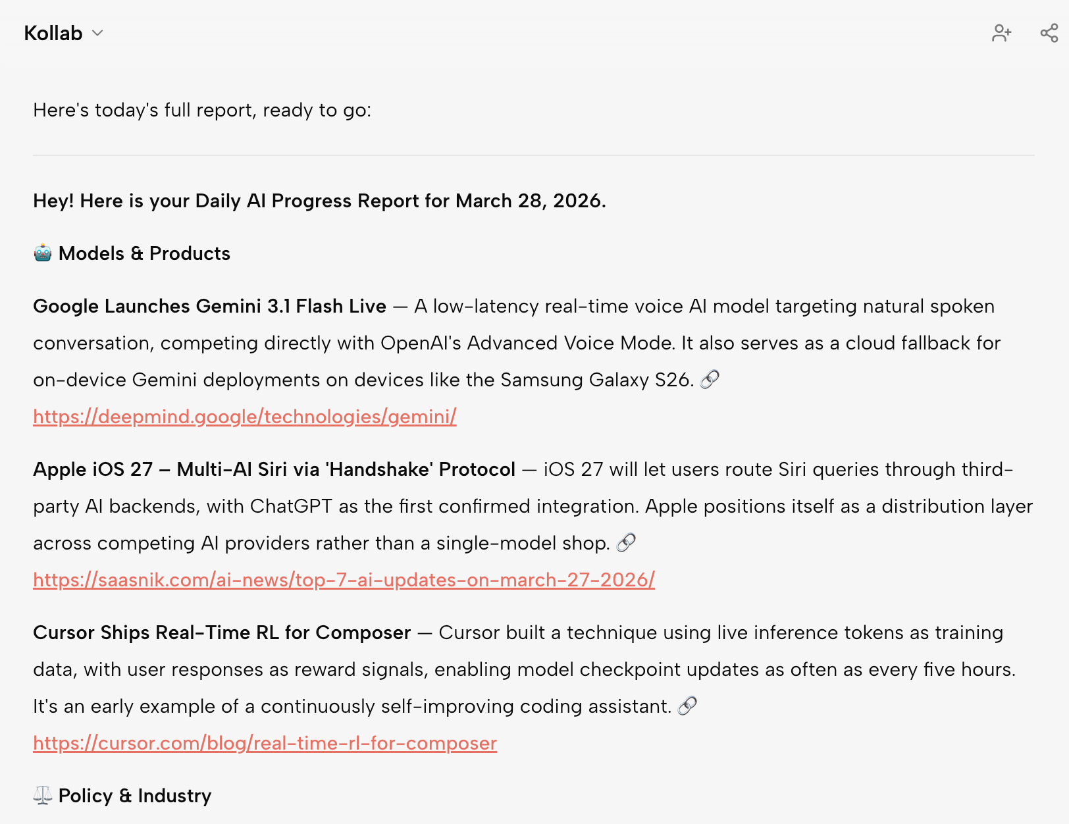Open the cursor.com real-time RL blog link
Viewport: 1069px width, 824px height.
pyautogui.click(x=265, y=743)
